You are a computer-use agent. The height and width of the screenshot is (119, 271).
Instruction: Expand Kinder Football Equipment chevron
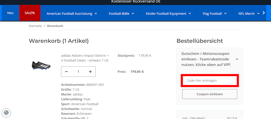tap(190, 13)
